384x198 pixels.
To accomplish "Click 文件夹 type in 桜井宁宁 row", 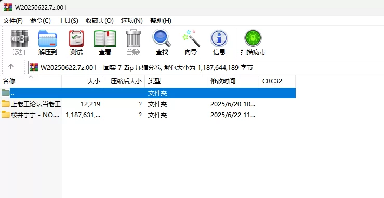I will tap(157, 115).
